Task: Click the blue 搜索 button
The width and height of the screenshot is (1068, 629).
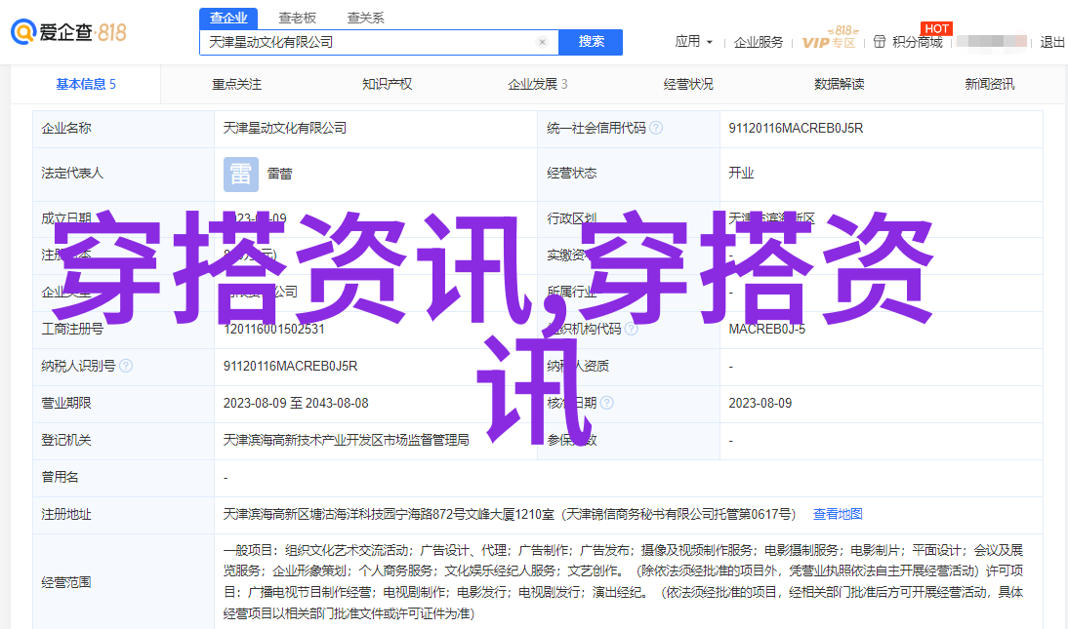Action: [x=592, y=42]
